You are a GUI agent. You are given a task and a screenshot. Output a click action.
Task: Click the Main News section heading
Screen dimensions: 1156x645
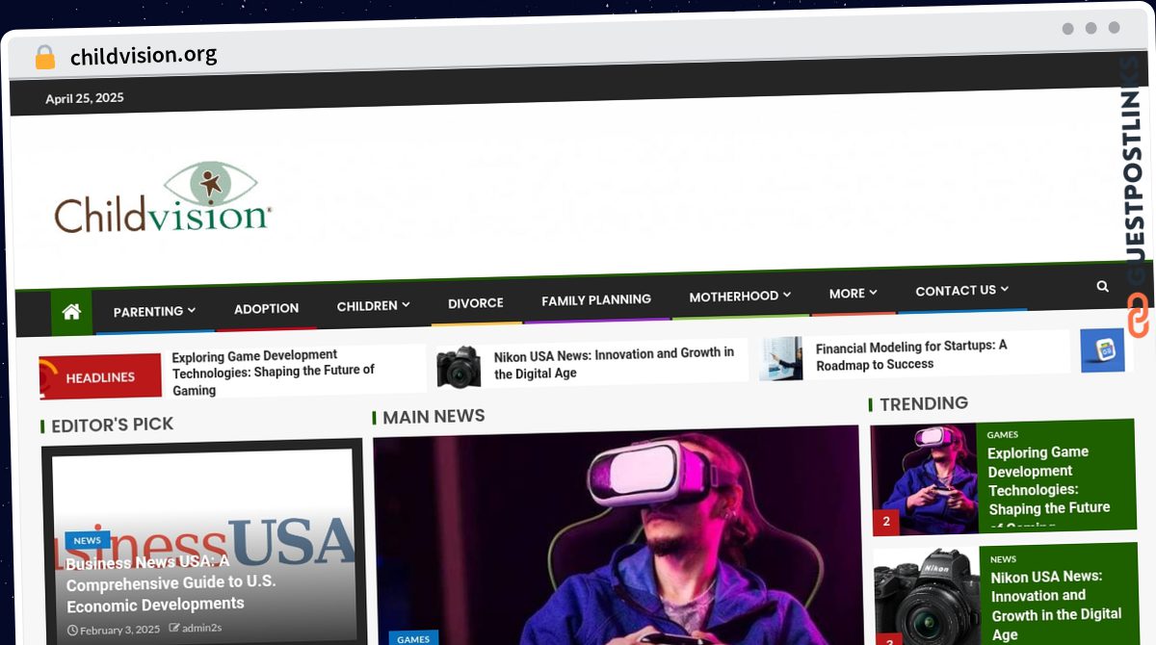(433, 416)
